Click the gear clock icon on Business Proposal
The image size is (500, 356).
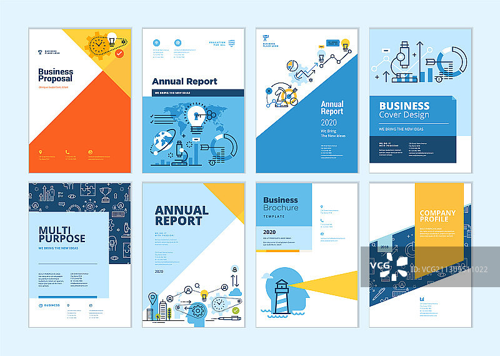[97, 46]
